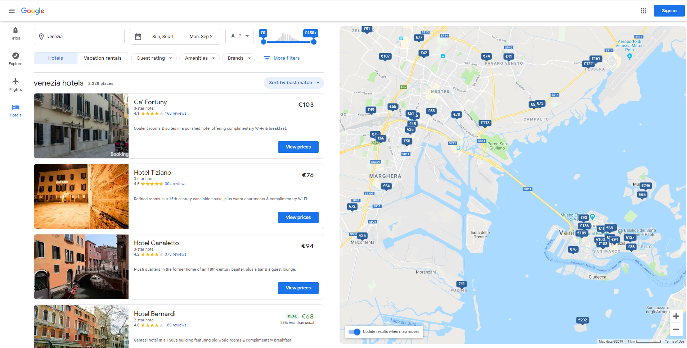Select the €113 map price marker

[x=485, y=123]
